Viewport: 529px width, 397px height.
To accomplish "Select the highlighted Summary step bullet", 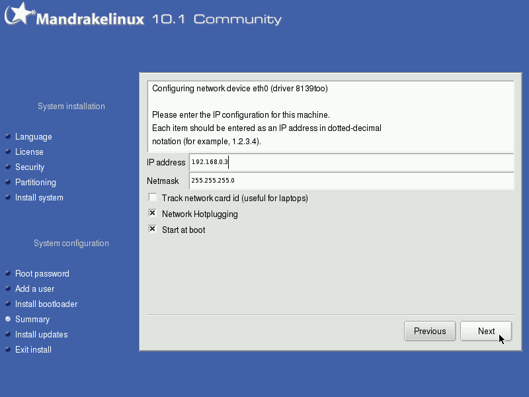I will (x=8, y=319).
